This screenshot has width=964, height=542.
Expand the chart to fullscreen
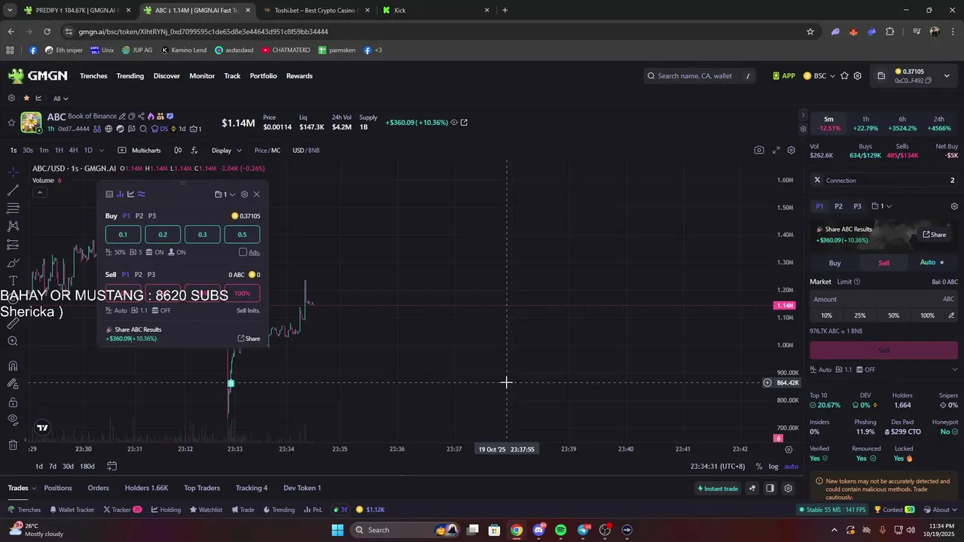(x=776, y=150)
